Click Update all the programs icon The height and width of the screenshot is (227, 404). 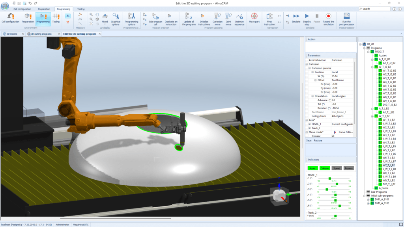coord(188,18)
